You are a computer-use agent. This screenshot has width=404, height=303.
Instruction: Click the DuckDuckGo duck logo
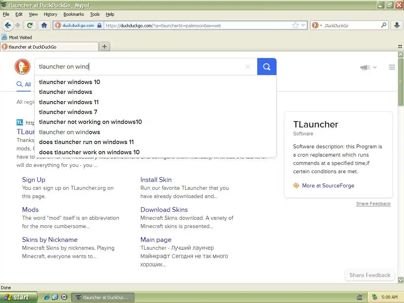[22, 66]
